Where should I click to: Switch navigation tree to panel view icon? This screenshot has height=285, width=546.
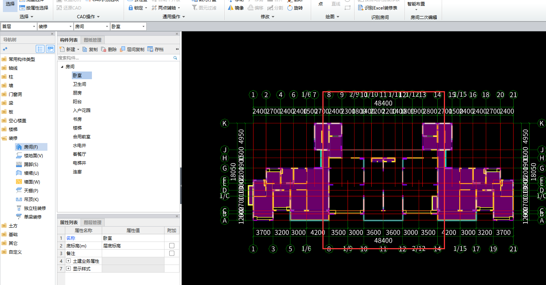(x=50, y=49)
